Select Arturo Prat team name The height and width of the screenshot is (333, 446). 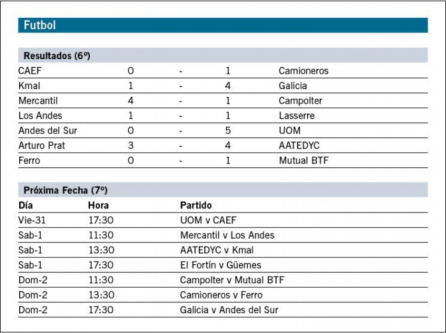[x=42, y=145]
